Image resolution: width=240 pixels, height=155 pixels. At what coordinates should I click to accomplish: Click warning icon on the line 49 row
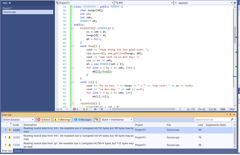[x=10, y=130]
